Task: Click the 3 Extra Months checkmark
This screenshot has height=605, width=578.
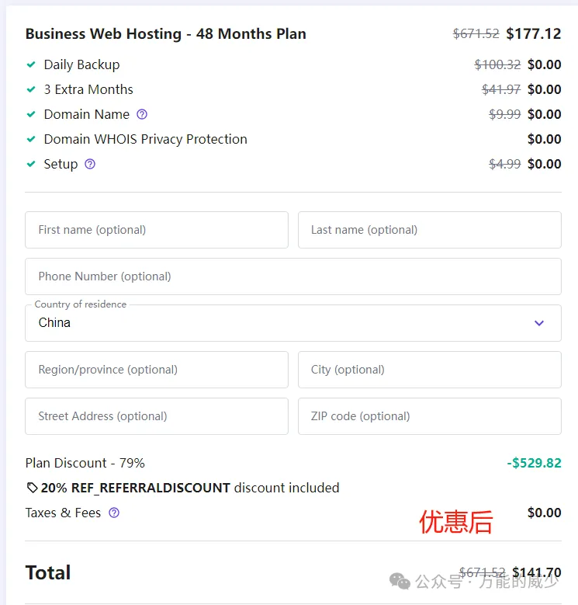Action: (31, 89)
